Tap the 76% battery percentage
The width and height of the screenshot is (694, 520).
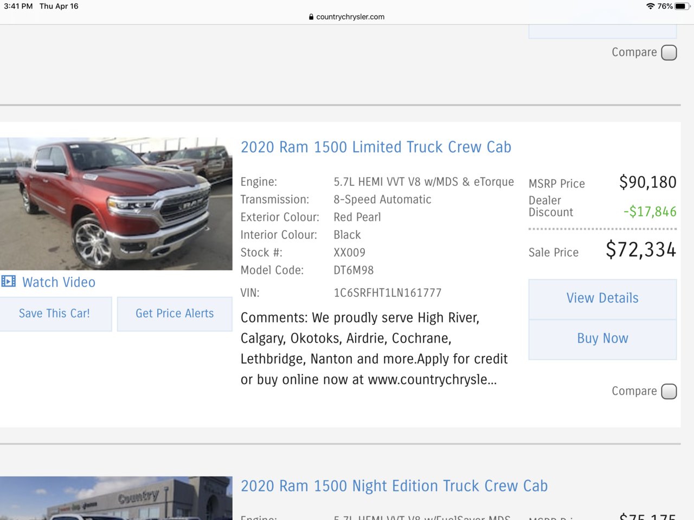[665, 6]
